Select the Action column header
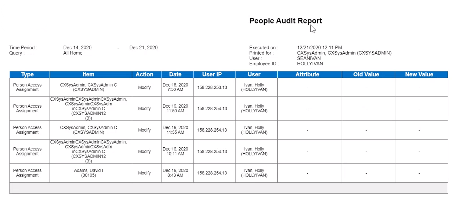 pyautogui.click(x=144, y=74)
